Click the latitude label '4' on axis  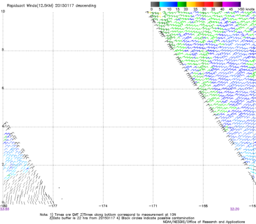pyautogui.click(x=3, y=126)
